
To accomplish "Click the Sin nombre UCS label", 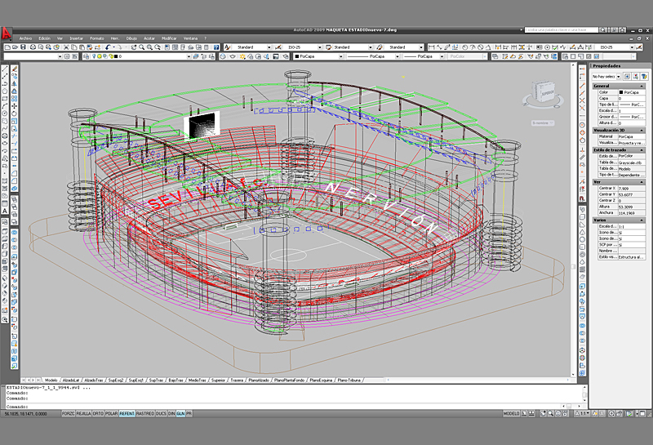I will tap(543, 123).
